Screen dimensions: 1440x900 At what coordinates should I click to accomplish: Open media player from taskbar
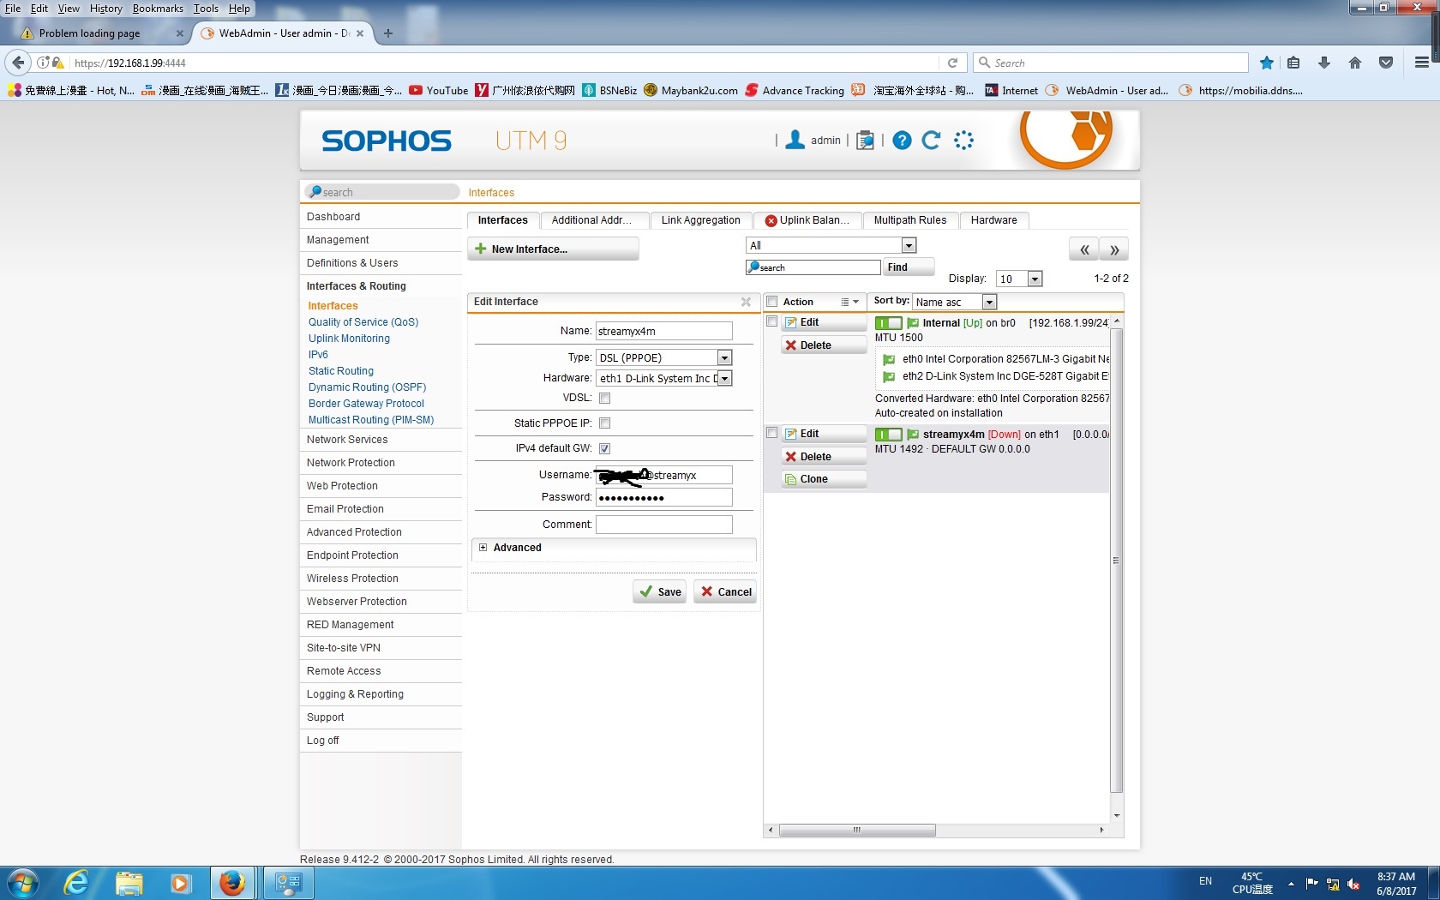point(180,883)
